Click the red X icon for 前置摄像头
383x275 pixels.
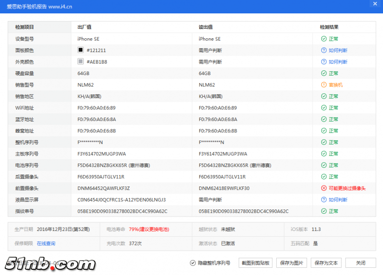point(324,188)
